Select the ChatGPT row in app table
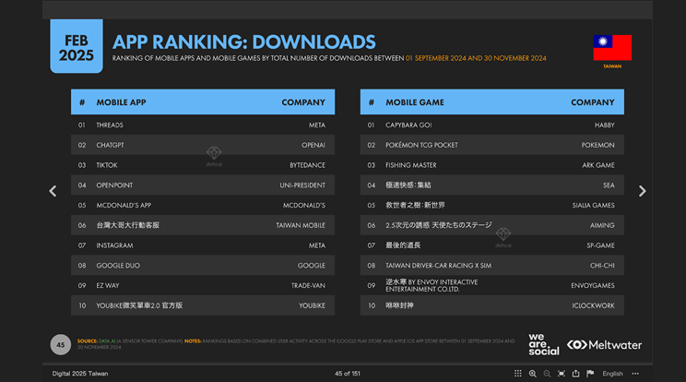The width and height of the screenshot is (686, 382). (202, 144)
